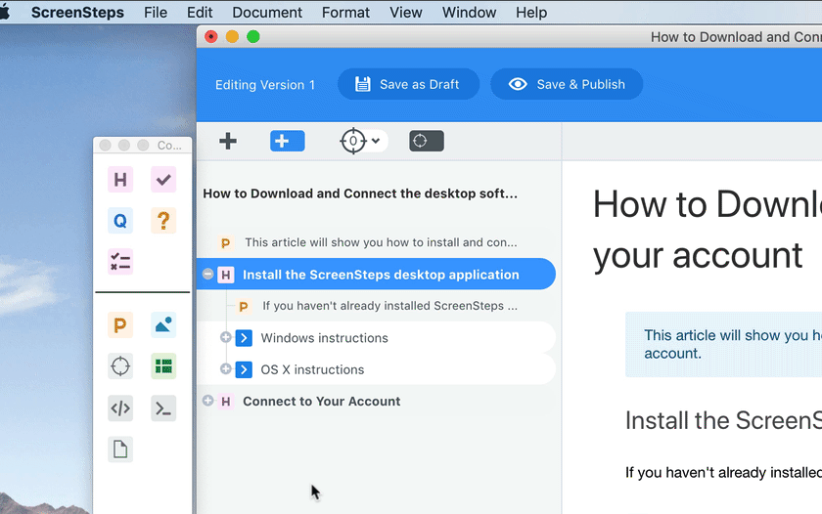Viewport: 822px width, 514px height.
Task: Click Save as Draft button
Action: point(408,84)
